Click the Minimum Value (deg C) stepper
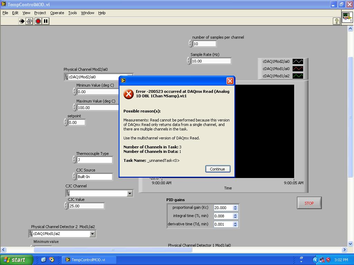 (75, 91)
